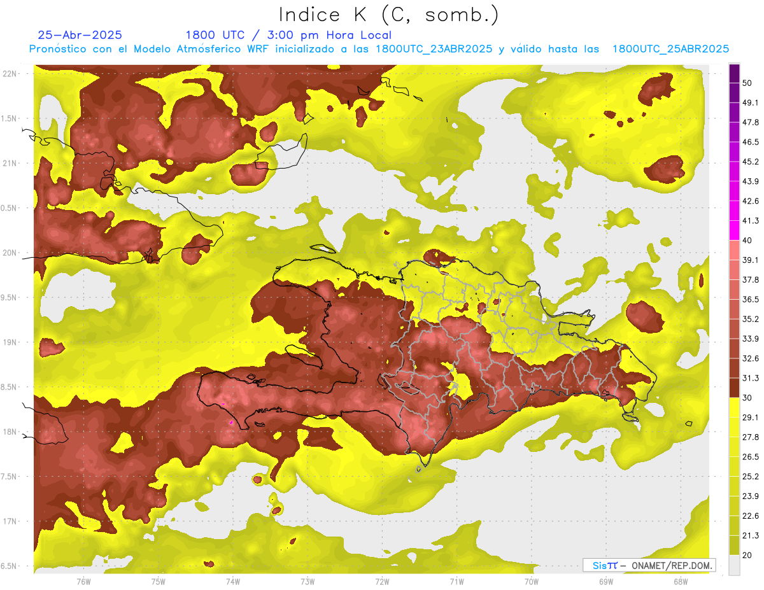Click the "27.8" colorbar label

[751, 437]
